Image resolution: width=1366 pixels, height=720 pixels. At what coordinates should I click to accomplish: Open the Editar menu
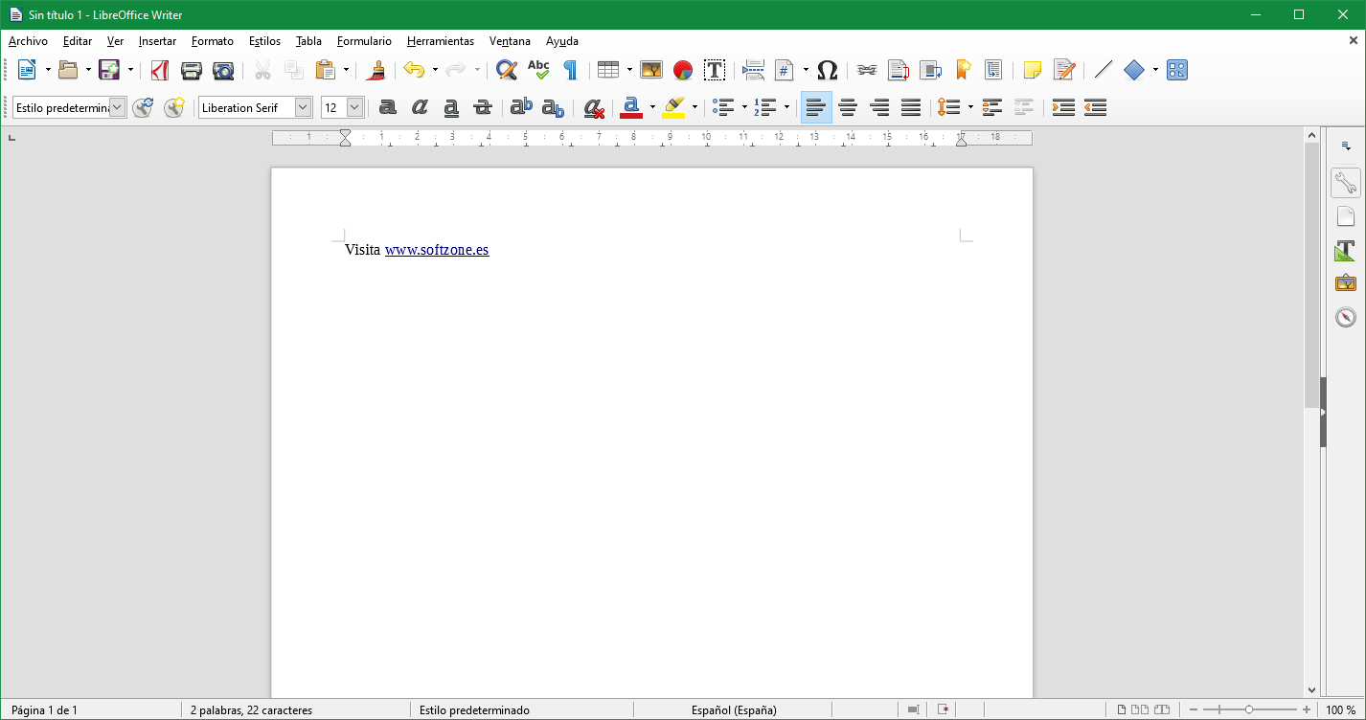coord(78,41)
